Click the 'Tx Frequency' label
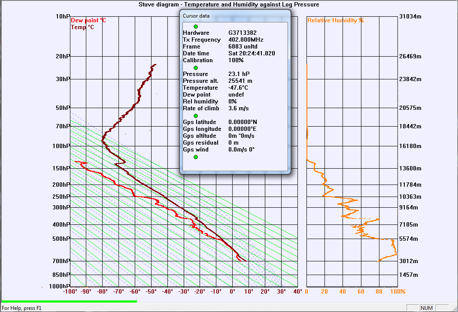 tap(202, 39)
